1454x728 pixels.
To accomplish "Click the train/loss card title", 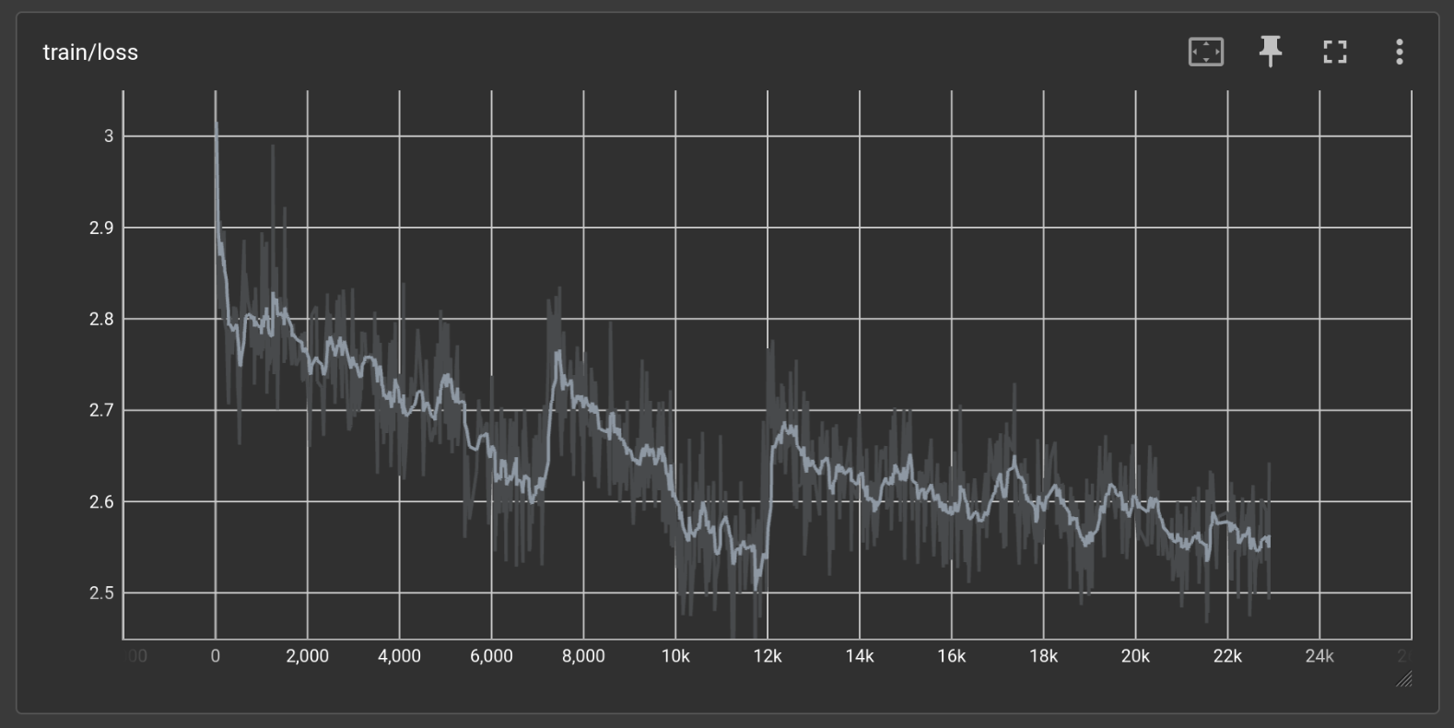I will tap(90, 53).
